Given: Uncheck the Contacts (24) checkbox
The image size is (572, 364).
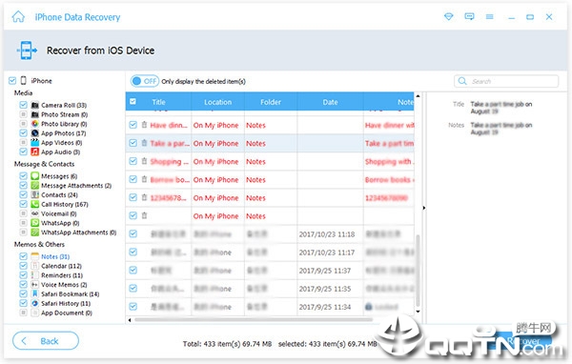Looking at the screenshot, I should point(23,194).
